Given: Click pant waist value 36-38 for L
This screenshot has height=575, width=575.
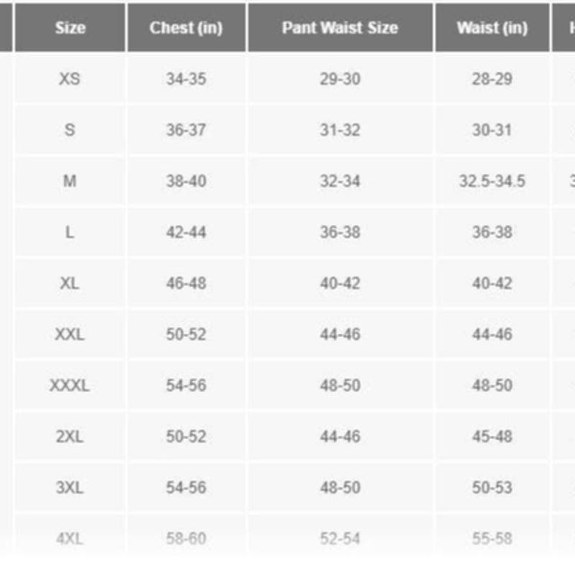Looking at the screenshot, I should click(x=340, y=232).
